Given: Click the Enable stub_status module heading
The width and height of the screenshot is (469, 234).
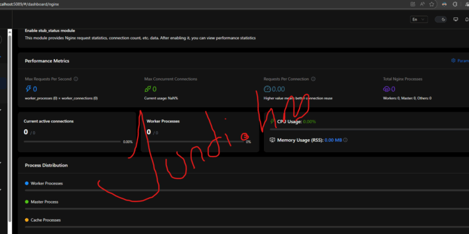Looking at the screenshot, I should coord(50,31).
